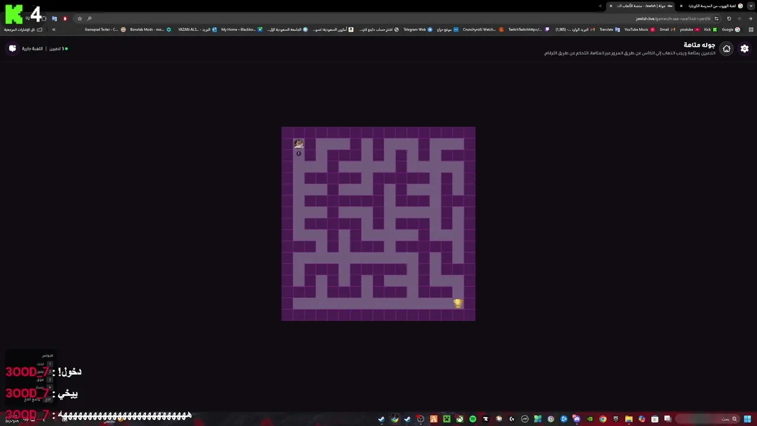Expand the bookmarks overflow chevron
The image size is (757, 426).
53,30
